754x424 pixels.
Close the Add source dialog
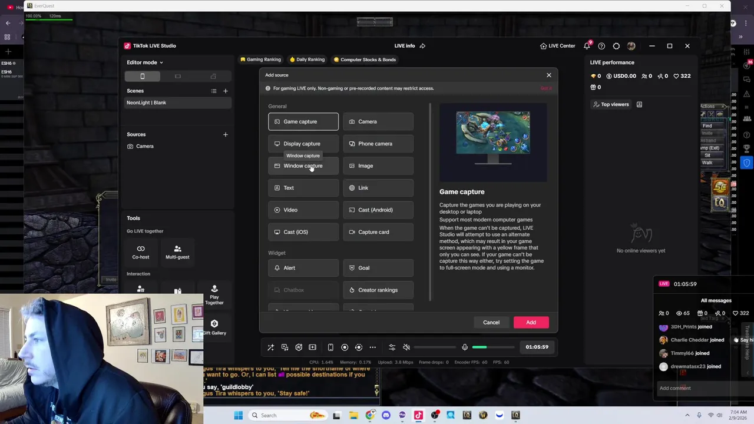[549, 75]
